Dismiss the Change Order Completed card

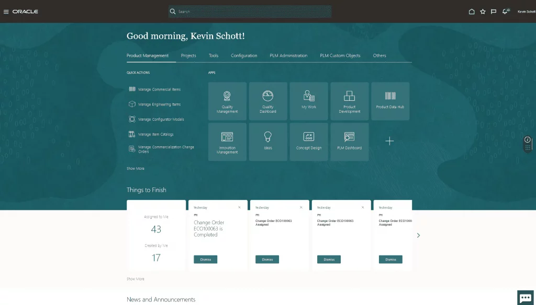(x=205, y=260)
